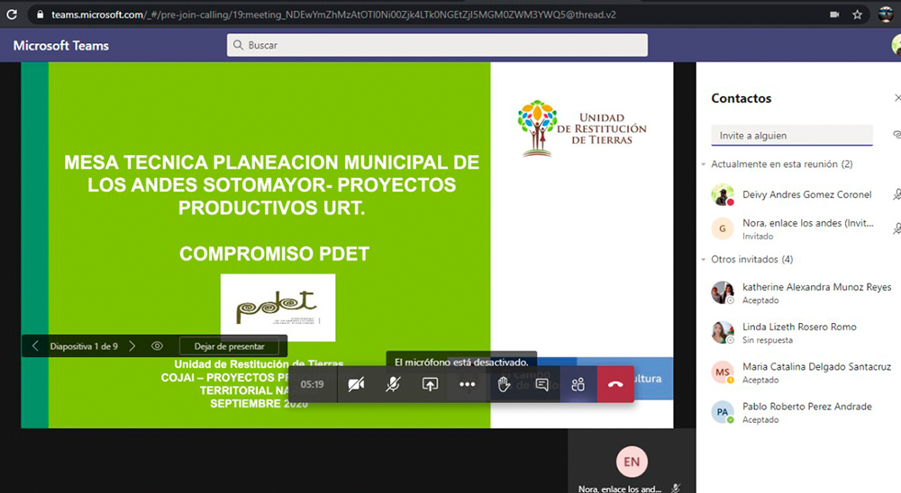The height and width of the screenshot is (493, 901).
Task: Click the browser address bar URL
Action: click(333, 15)
